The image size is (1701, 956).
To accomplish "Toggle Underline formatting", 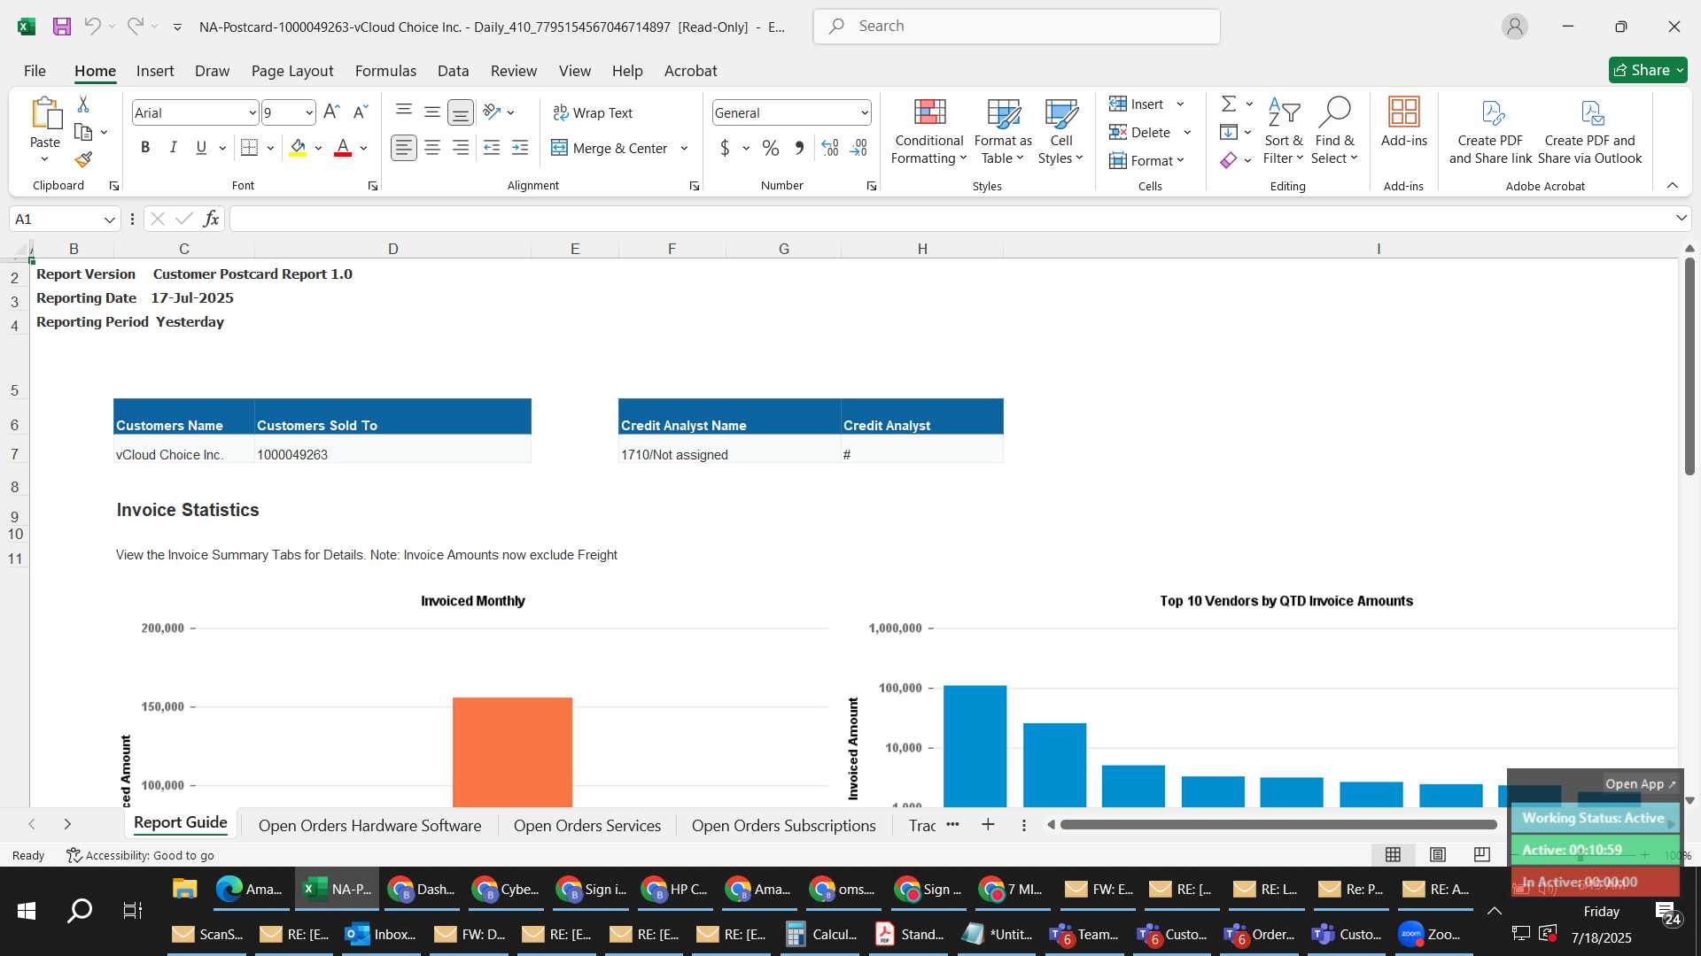I will pyautogui.click(x=201, y=149).
